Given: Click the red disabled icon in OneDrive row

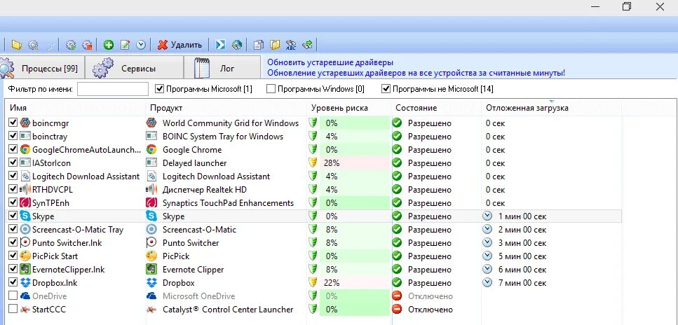Looking at the screenshot, I should click(397, 296).
